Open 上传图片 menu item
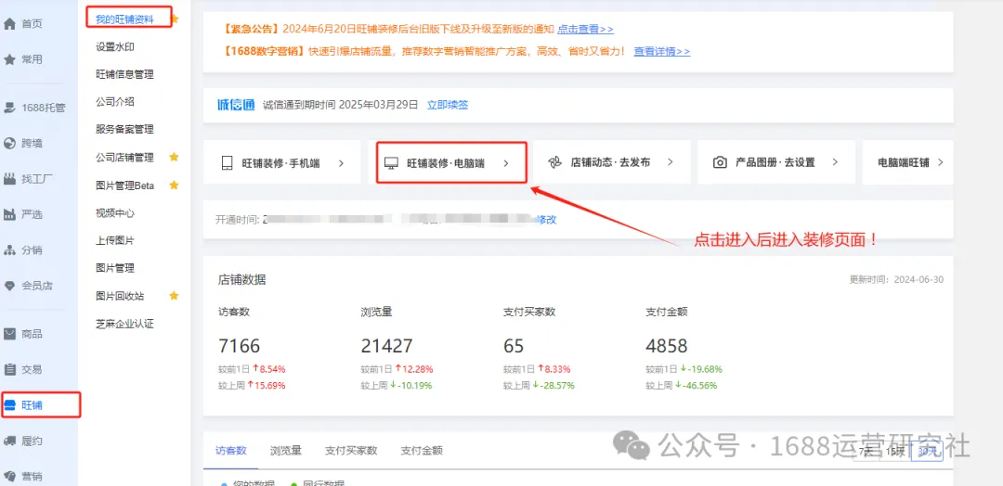The image size is (1003, 486). click(115, 240)
